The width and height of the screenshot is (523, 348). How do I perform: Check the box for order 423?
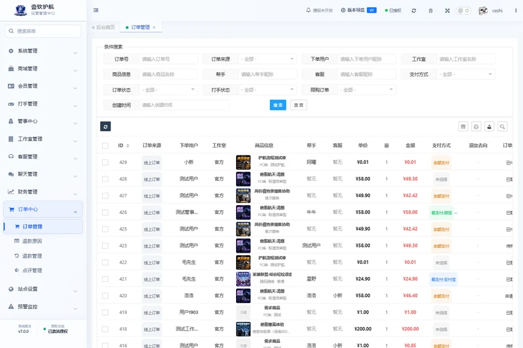coord(105,245)
